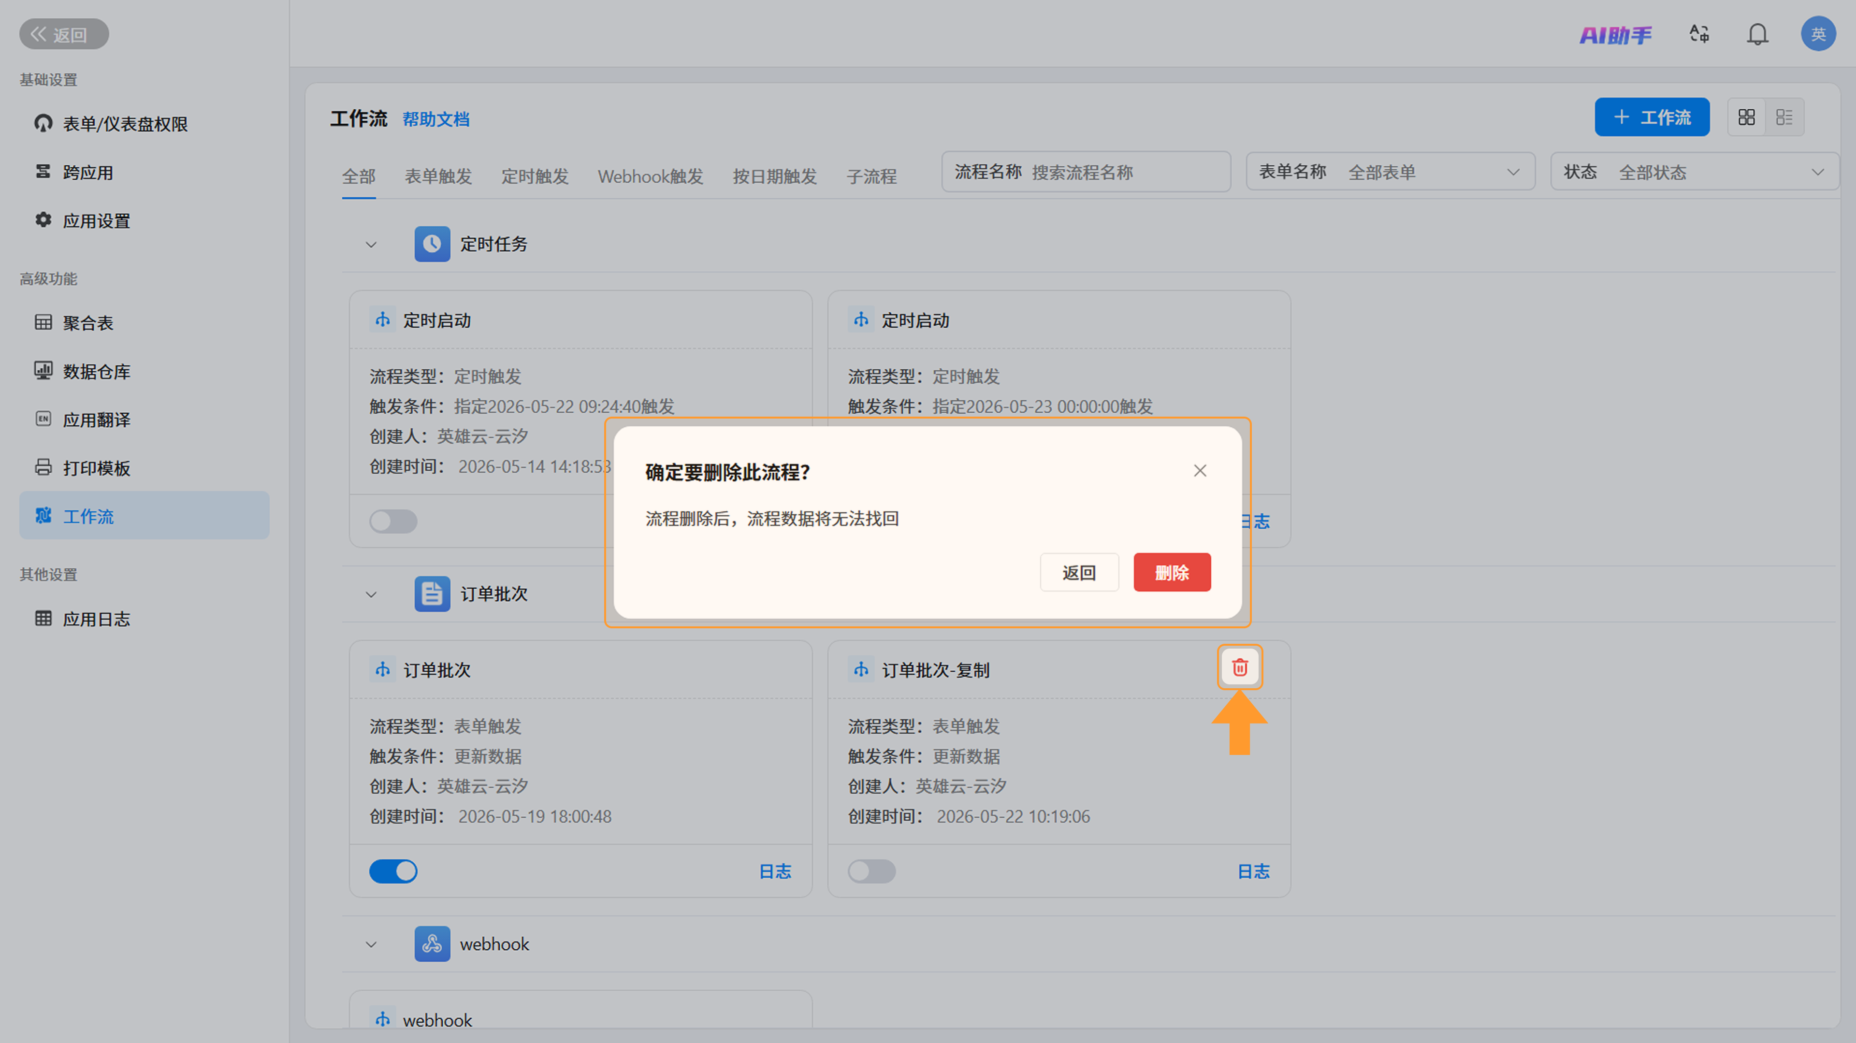The image size is (1856, 1043).
Task: Open 聚合表 in the sidebar
Action: point(144,323)
